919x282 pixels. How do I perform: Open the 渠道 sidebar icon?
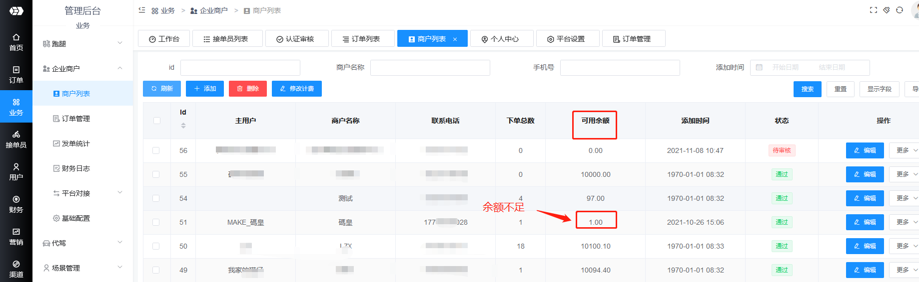coord(16,269)
